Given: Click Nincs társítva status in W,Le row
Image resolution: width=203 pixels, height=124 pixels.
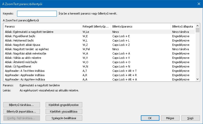Looking at the screenshot, I should (x=181, y=32).
